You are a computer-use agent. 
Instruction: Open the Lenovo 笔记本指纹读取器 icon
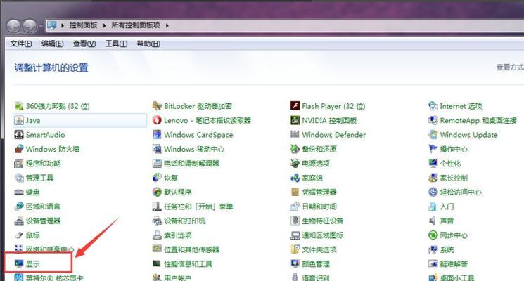coord(157,120)
